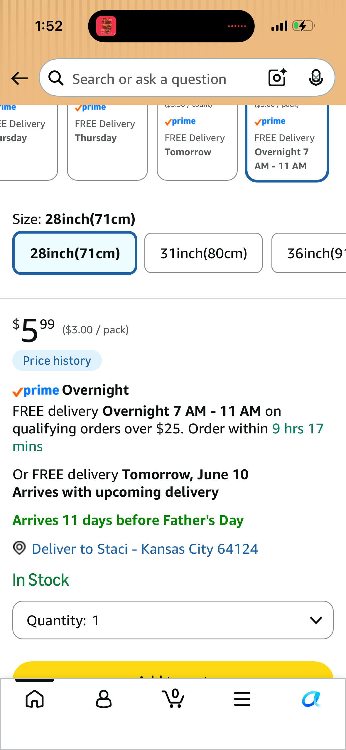Open Price history
The width and height of the screenshot is (346, 750).
tap(57, 361)
